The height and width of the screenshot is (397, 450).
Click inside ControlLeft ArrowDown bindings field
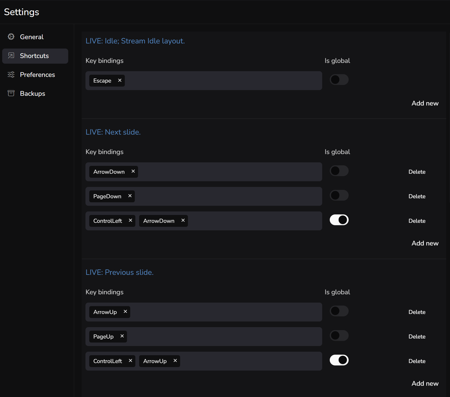(x=204, y=221)
